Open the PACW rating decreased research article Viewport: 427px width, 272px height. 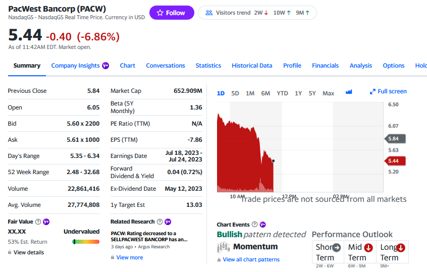(x=149, y=236)
